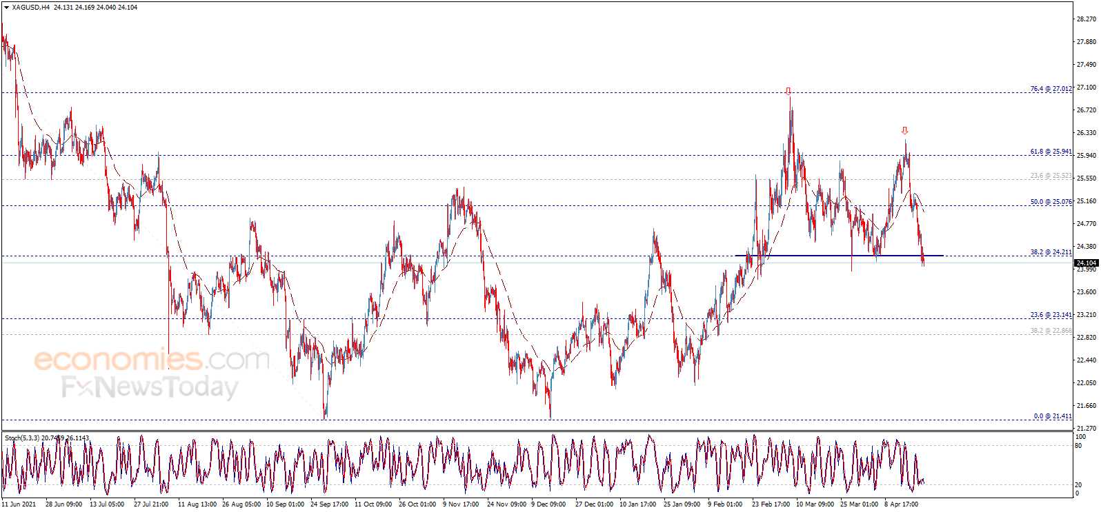Click the 76.4 @ 27.012 Fibonacci label

pyautogui.click(x=1051, y=89)
